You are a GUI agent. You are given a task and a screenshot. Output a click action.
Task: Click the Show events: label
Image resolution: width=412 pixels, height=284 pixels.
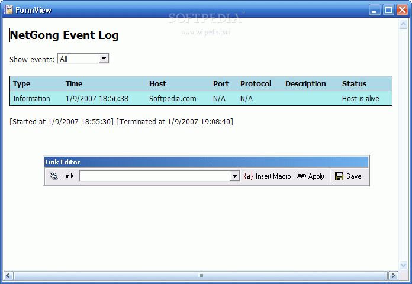point(32,59)
